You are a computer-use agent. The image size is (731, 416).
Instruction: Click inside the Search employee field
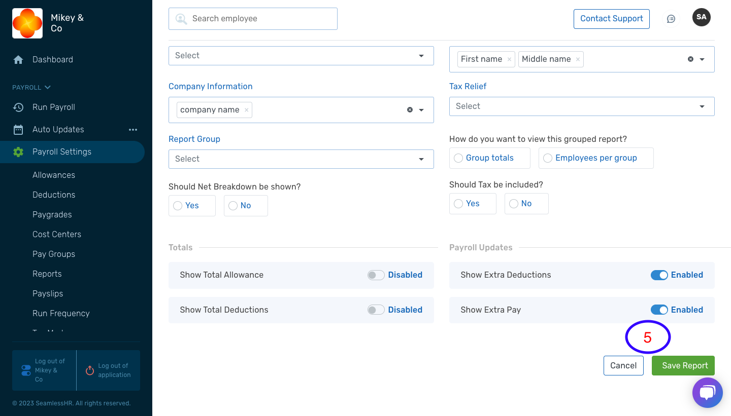[x=253, y=18]
